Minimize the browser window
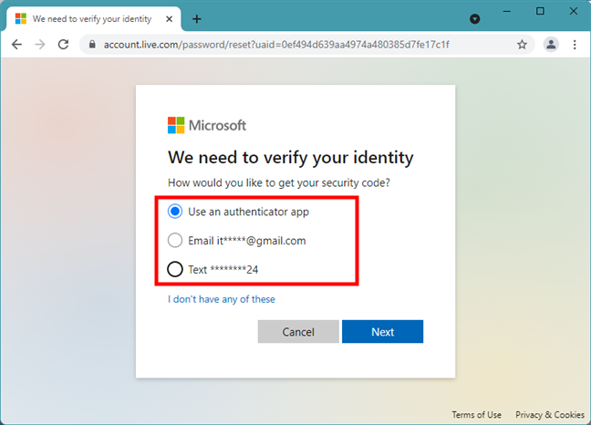This screenshot has width=591, height=425. 507,11
